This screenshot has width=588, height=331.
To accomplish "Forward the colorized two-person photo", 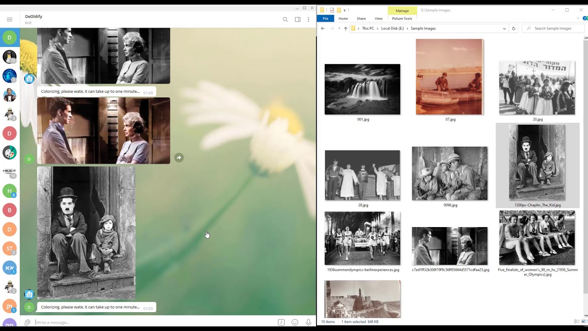I will (179, 158).
